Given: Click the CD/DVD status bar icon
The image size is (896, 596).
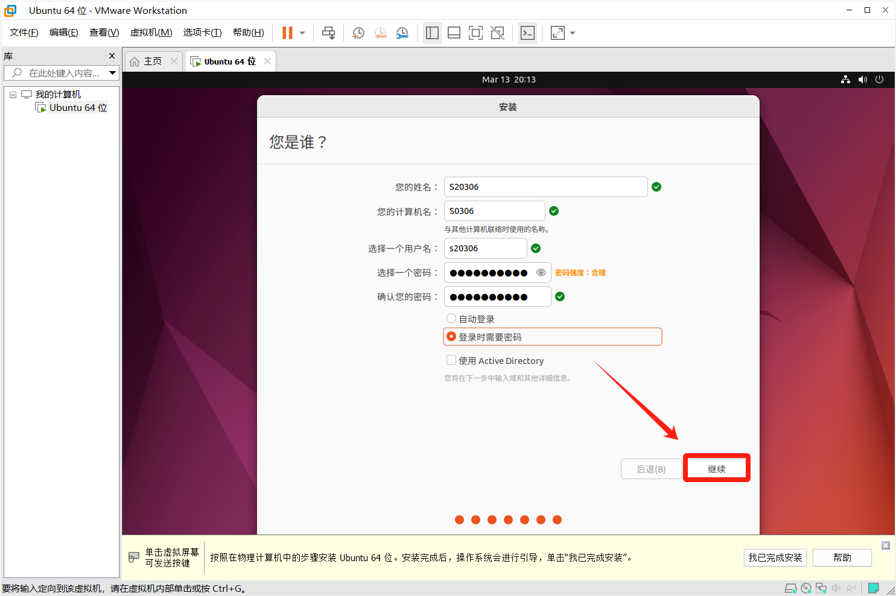Looking at the screenshot, I should (x=806, y=588).
